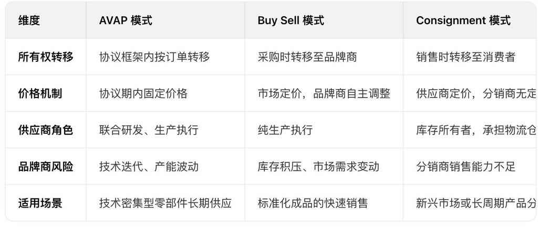Click the 维度 column header
The width and height of the screenshot is (540, 229).
coord(29,21)
